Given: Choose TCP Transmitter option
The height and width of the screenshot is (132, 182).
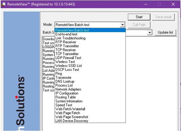Looking at the screenshot, I should [90, 54].
